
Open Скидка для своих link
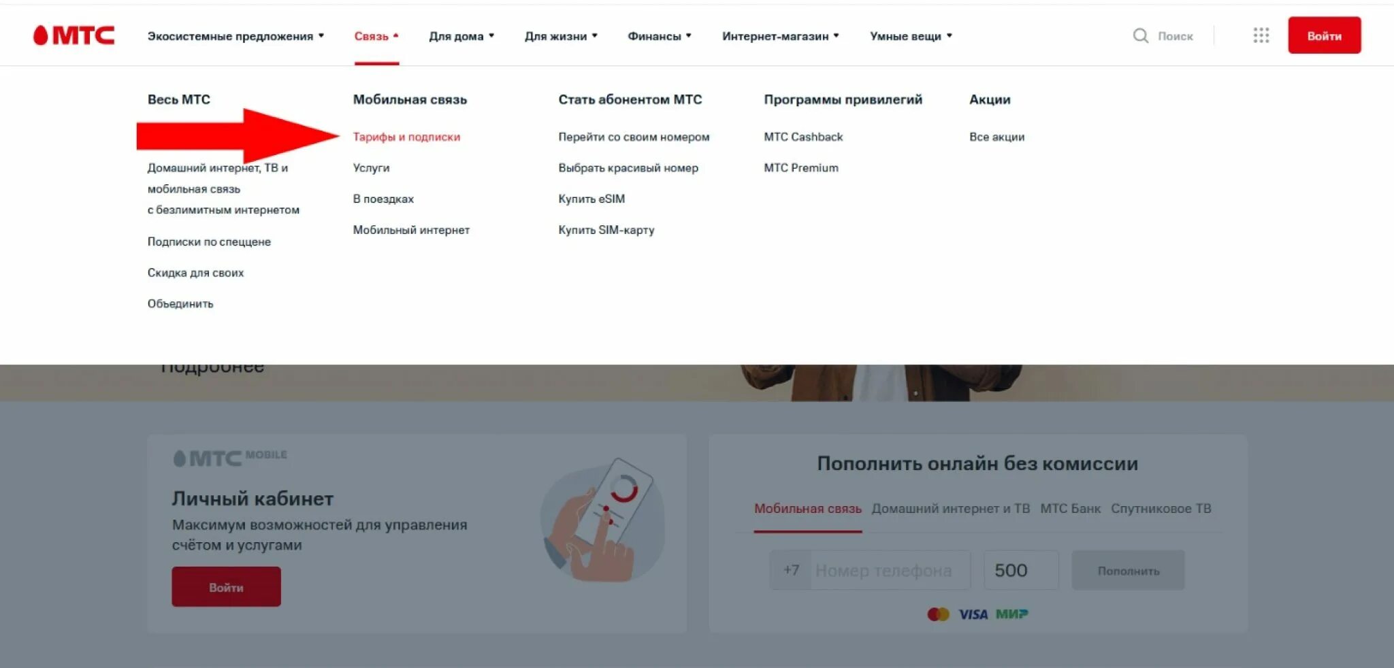click(195, 273)
